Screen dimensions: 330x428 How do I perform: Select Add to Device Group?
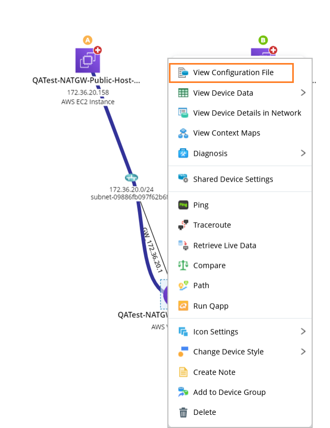tap(229, 392)
